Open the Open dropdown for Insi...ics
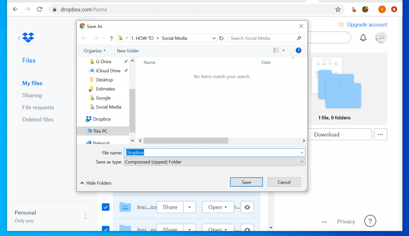Viewport: 409px width, 236px height. coord(218,207)
